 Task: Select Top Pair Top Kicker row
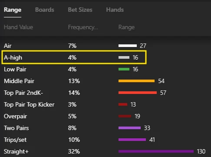(105, 104)
